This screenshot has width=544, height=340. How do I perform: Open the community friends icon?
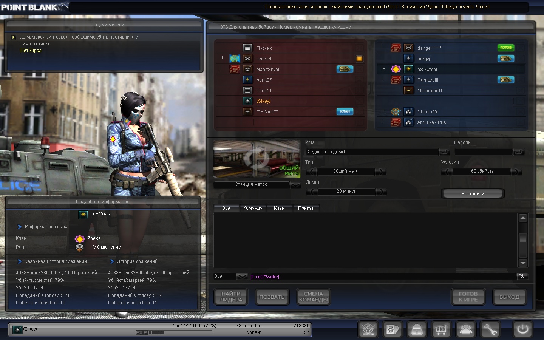[465, 329]
